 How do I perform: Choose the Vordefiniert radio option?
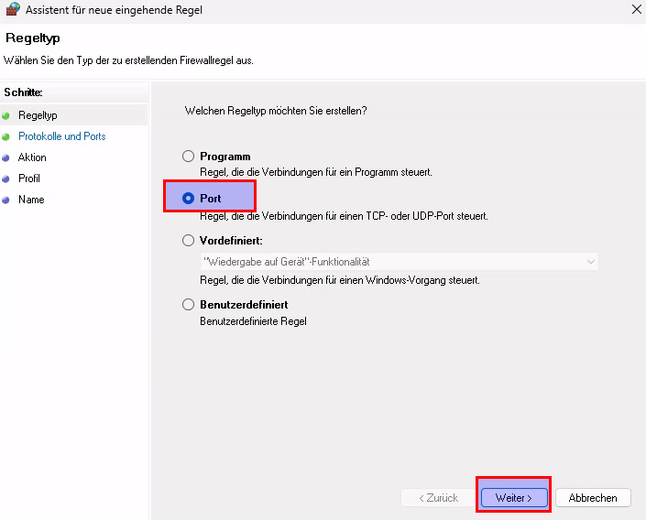(189, 240)
